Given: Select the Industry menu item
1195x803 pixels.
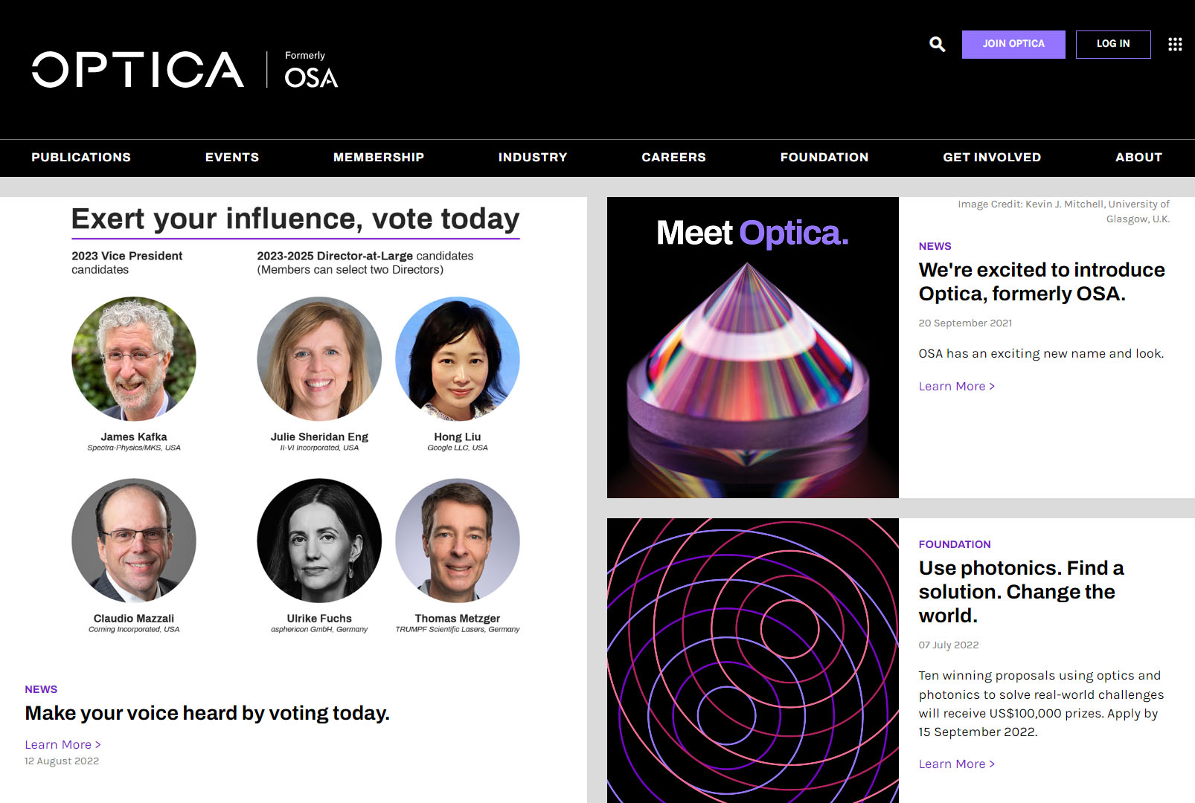Looking at the screenshot, I should (x=533, y=158).
